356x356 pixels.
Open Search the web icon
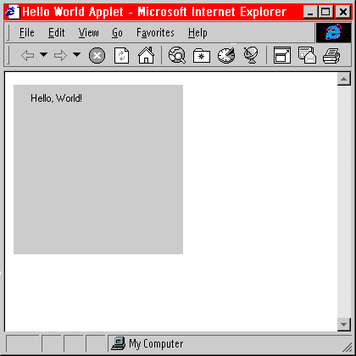177,55
